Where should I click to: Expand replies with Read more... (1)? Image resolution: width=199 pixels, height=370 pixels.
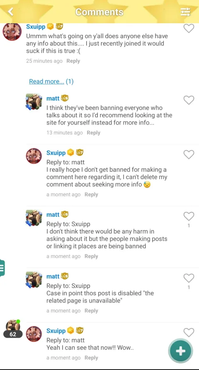click(x=51, y=81)
